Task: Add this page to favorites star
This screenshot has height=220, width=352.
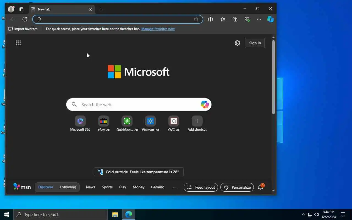Action: (196, 19)
